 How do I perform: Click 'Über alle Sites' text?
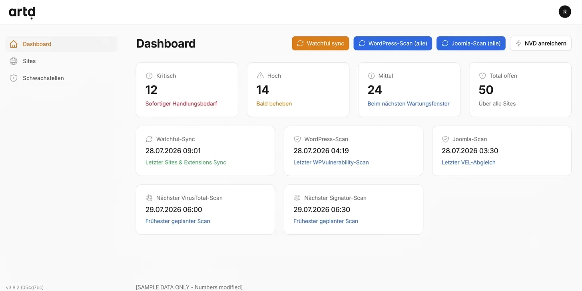point(497,103)
